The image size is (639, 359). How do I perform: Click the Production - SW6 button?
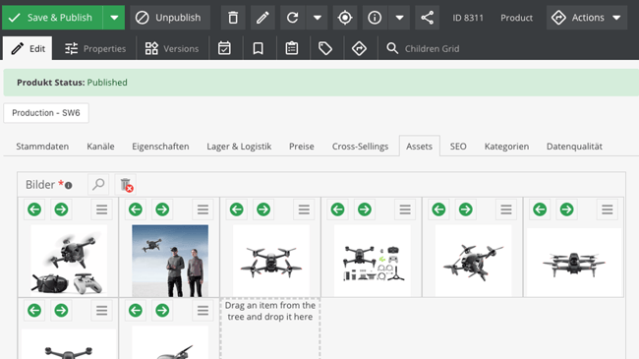[x=46, y=113]
